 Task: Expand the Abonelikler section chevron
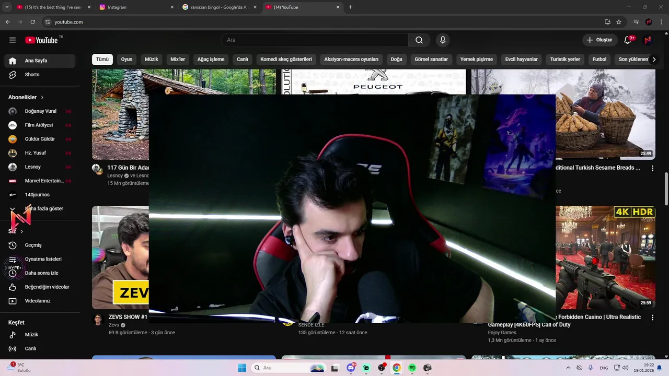point(42,98)
